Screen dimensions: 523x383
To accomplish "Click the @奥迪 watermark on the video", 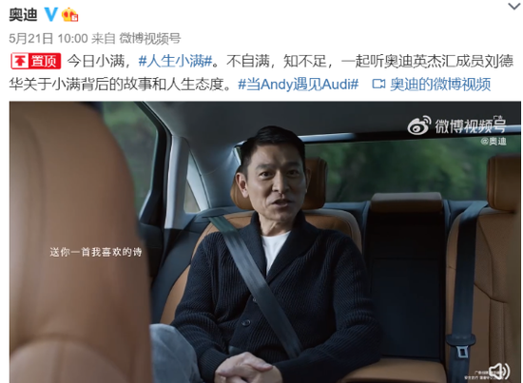I will [494, 142].
